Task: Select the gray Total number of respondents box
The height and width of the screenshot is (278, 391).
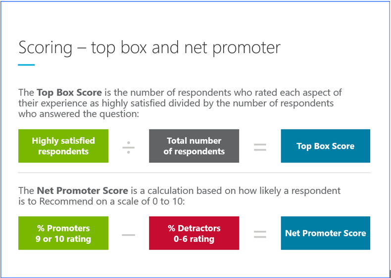Action: click(x=194, y=146)
